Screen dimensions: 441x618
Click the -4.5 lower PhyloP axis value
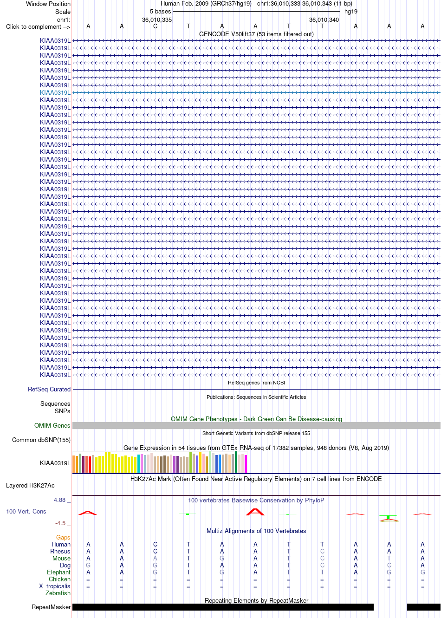[x=60, y=523]
